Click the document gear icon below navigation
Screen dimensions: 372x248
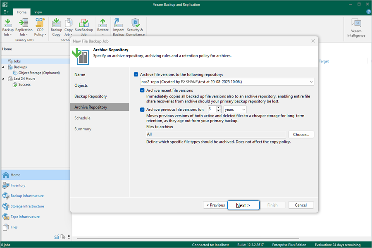pyautogui.click(x=63, y=237)
